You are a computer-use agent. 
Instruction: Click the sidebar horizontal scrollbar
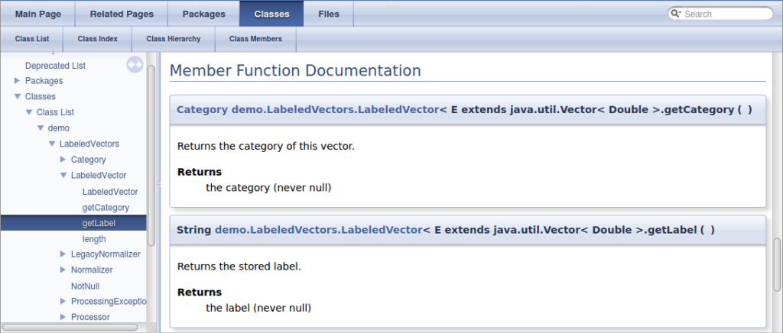point(70,327)
